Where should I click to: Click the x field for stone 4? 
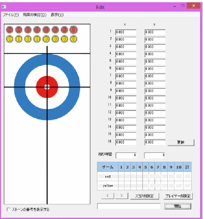[x=126, y=54]
